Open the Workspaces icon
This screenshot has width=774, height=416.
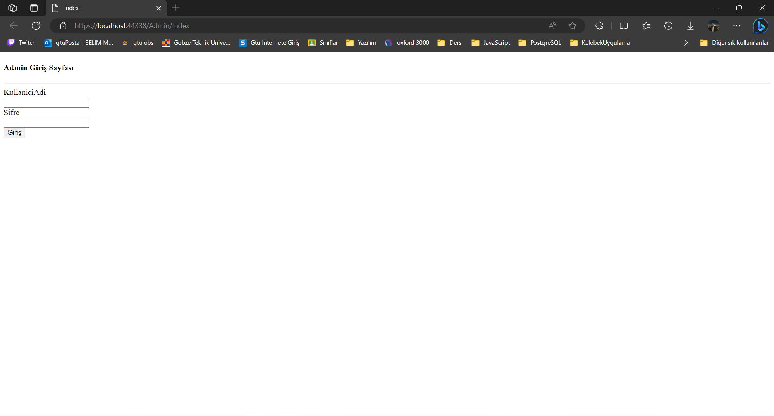click(x=13, y=8)
